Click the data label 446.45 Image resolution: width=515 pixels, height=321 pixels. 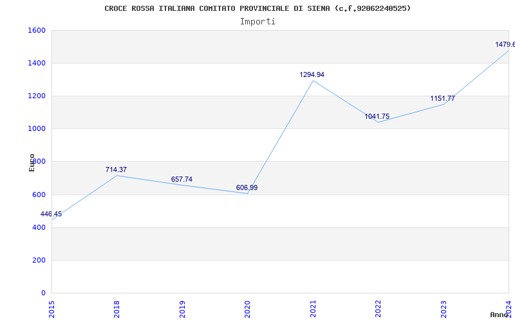point(51,214)
